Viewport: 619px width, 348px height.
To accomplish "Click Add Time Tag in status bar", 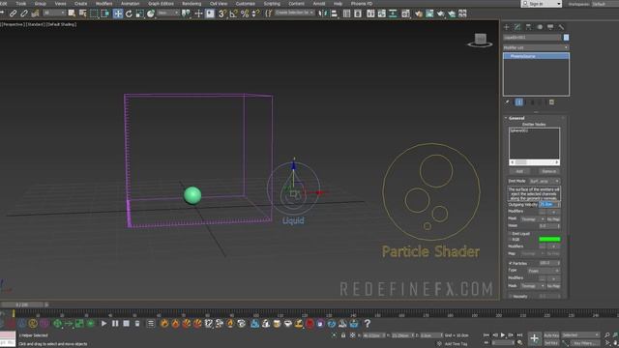I will (456, 344).
